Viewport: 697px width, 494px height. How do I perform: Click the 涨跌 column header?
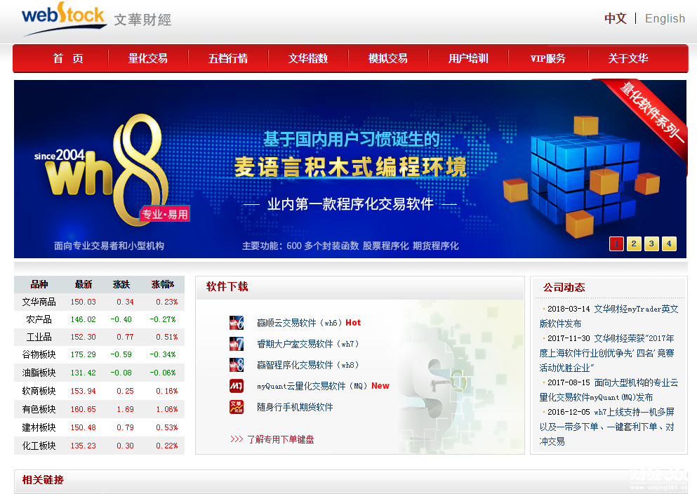(x=121, y=284)
